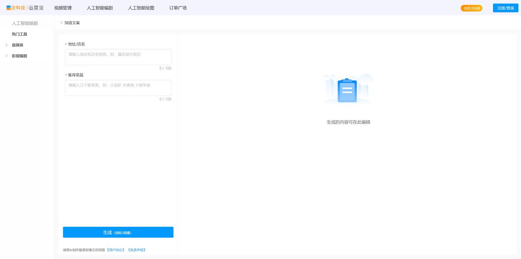Image resolution: width=521 pixels, height=259 pixels.
Task: Open the 视频管理 menu
Action: coord(63,8)
